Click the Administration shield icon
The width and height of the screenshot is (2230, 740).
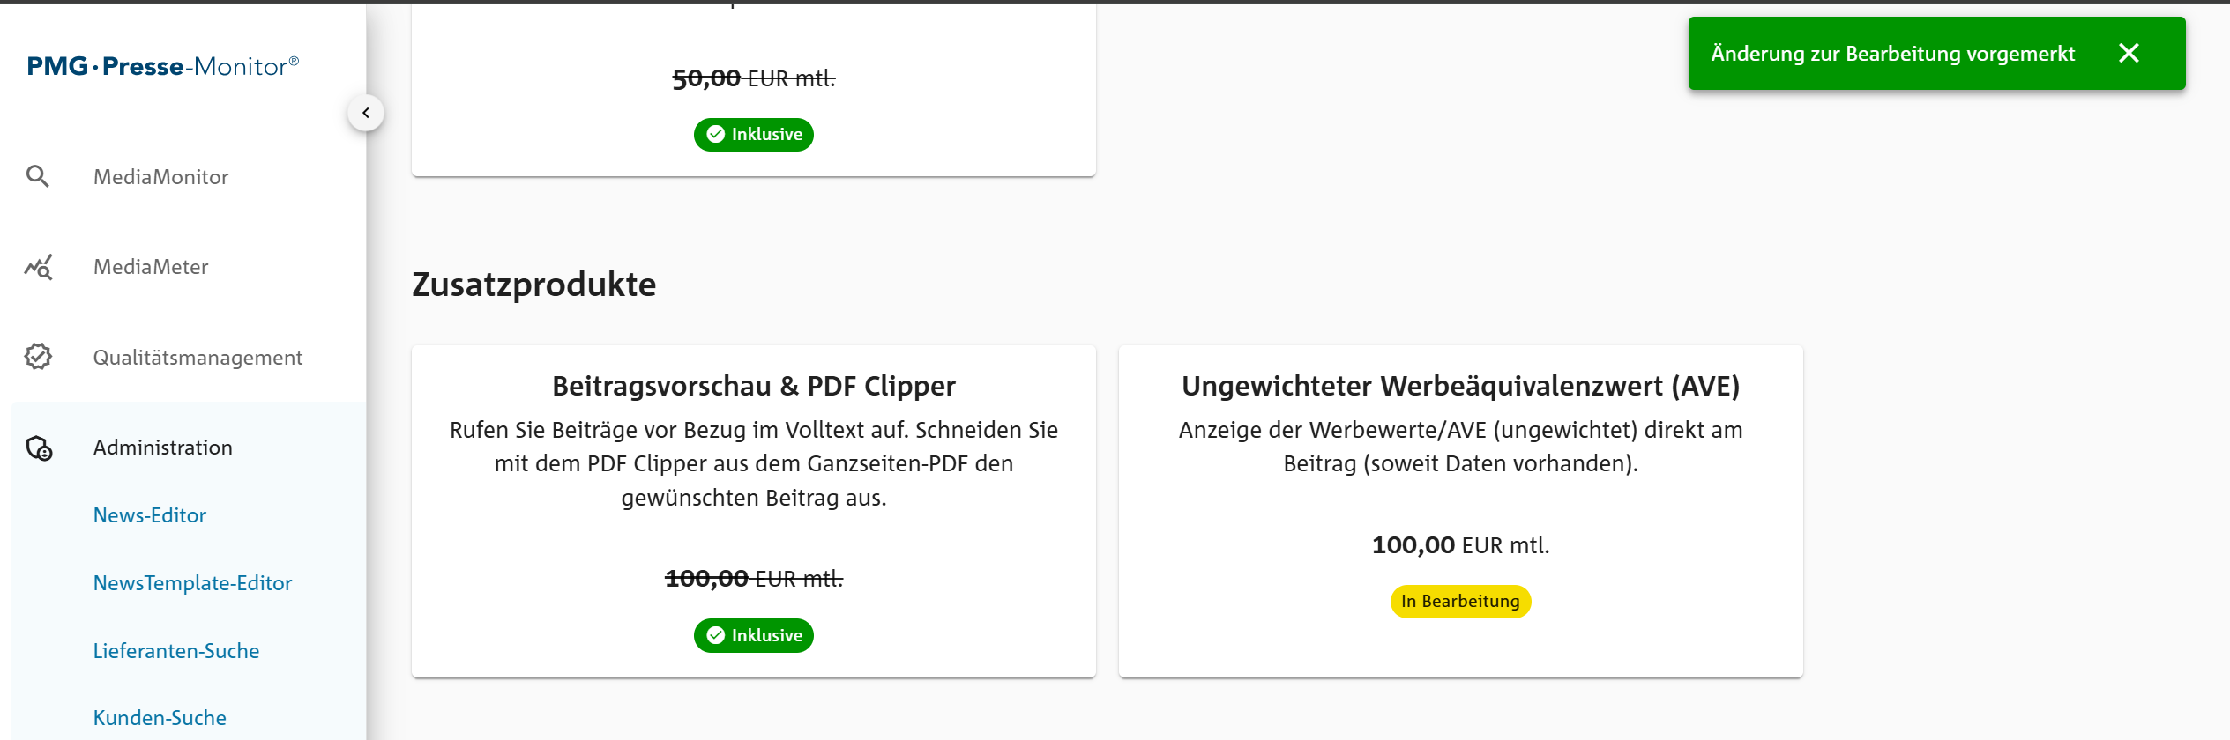(x=39, y=448)
